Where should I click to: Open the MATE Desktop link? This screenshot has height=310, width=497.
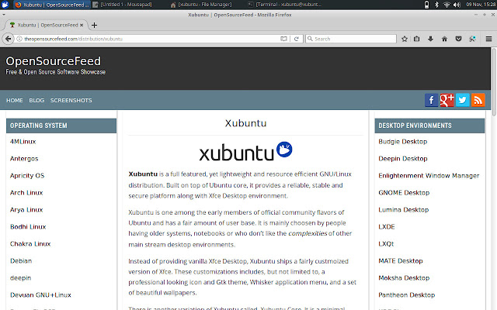pyautogui.click(x=401, y=261)
